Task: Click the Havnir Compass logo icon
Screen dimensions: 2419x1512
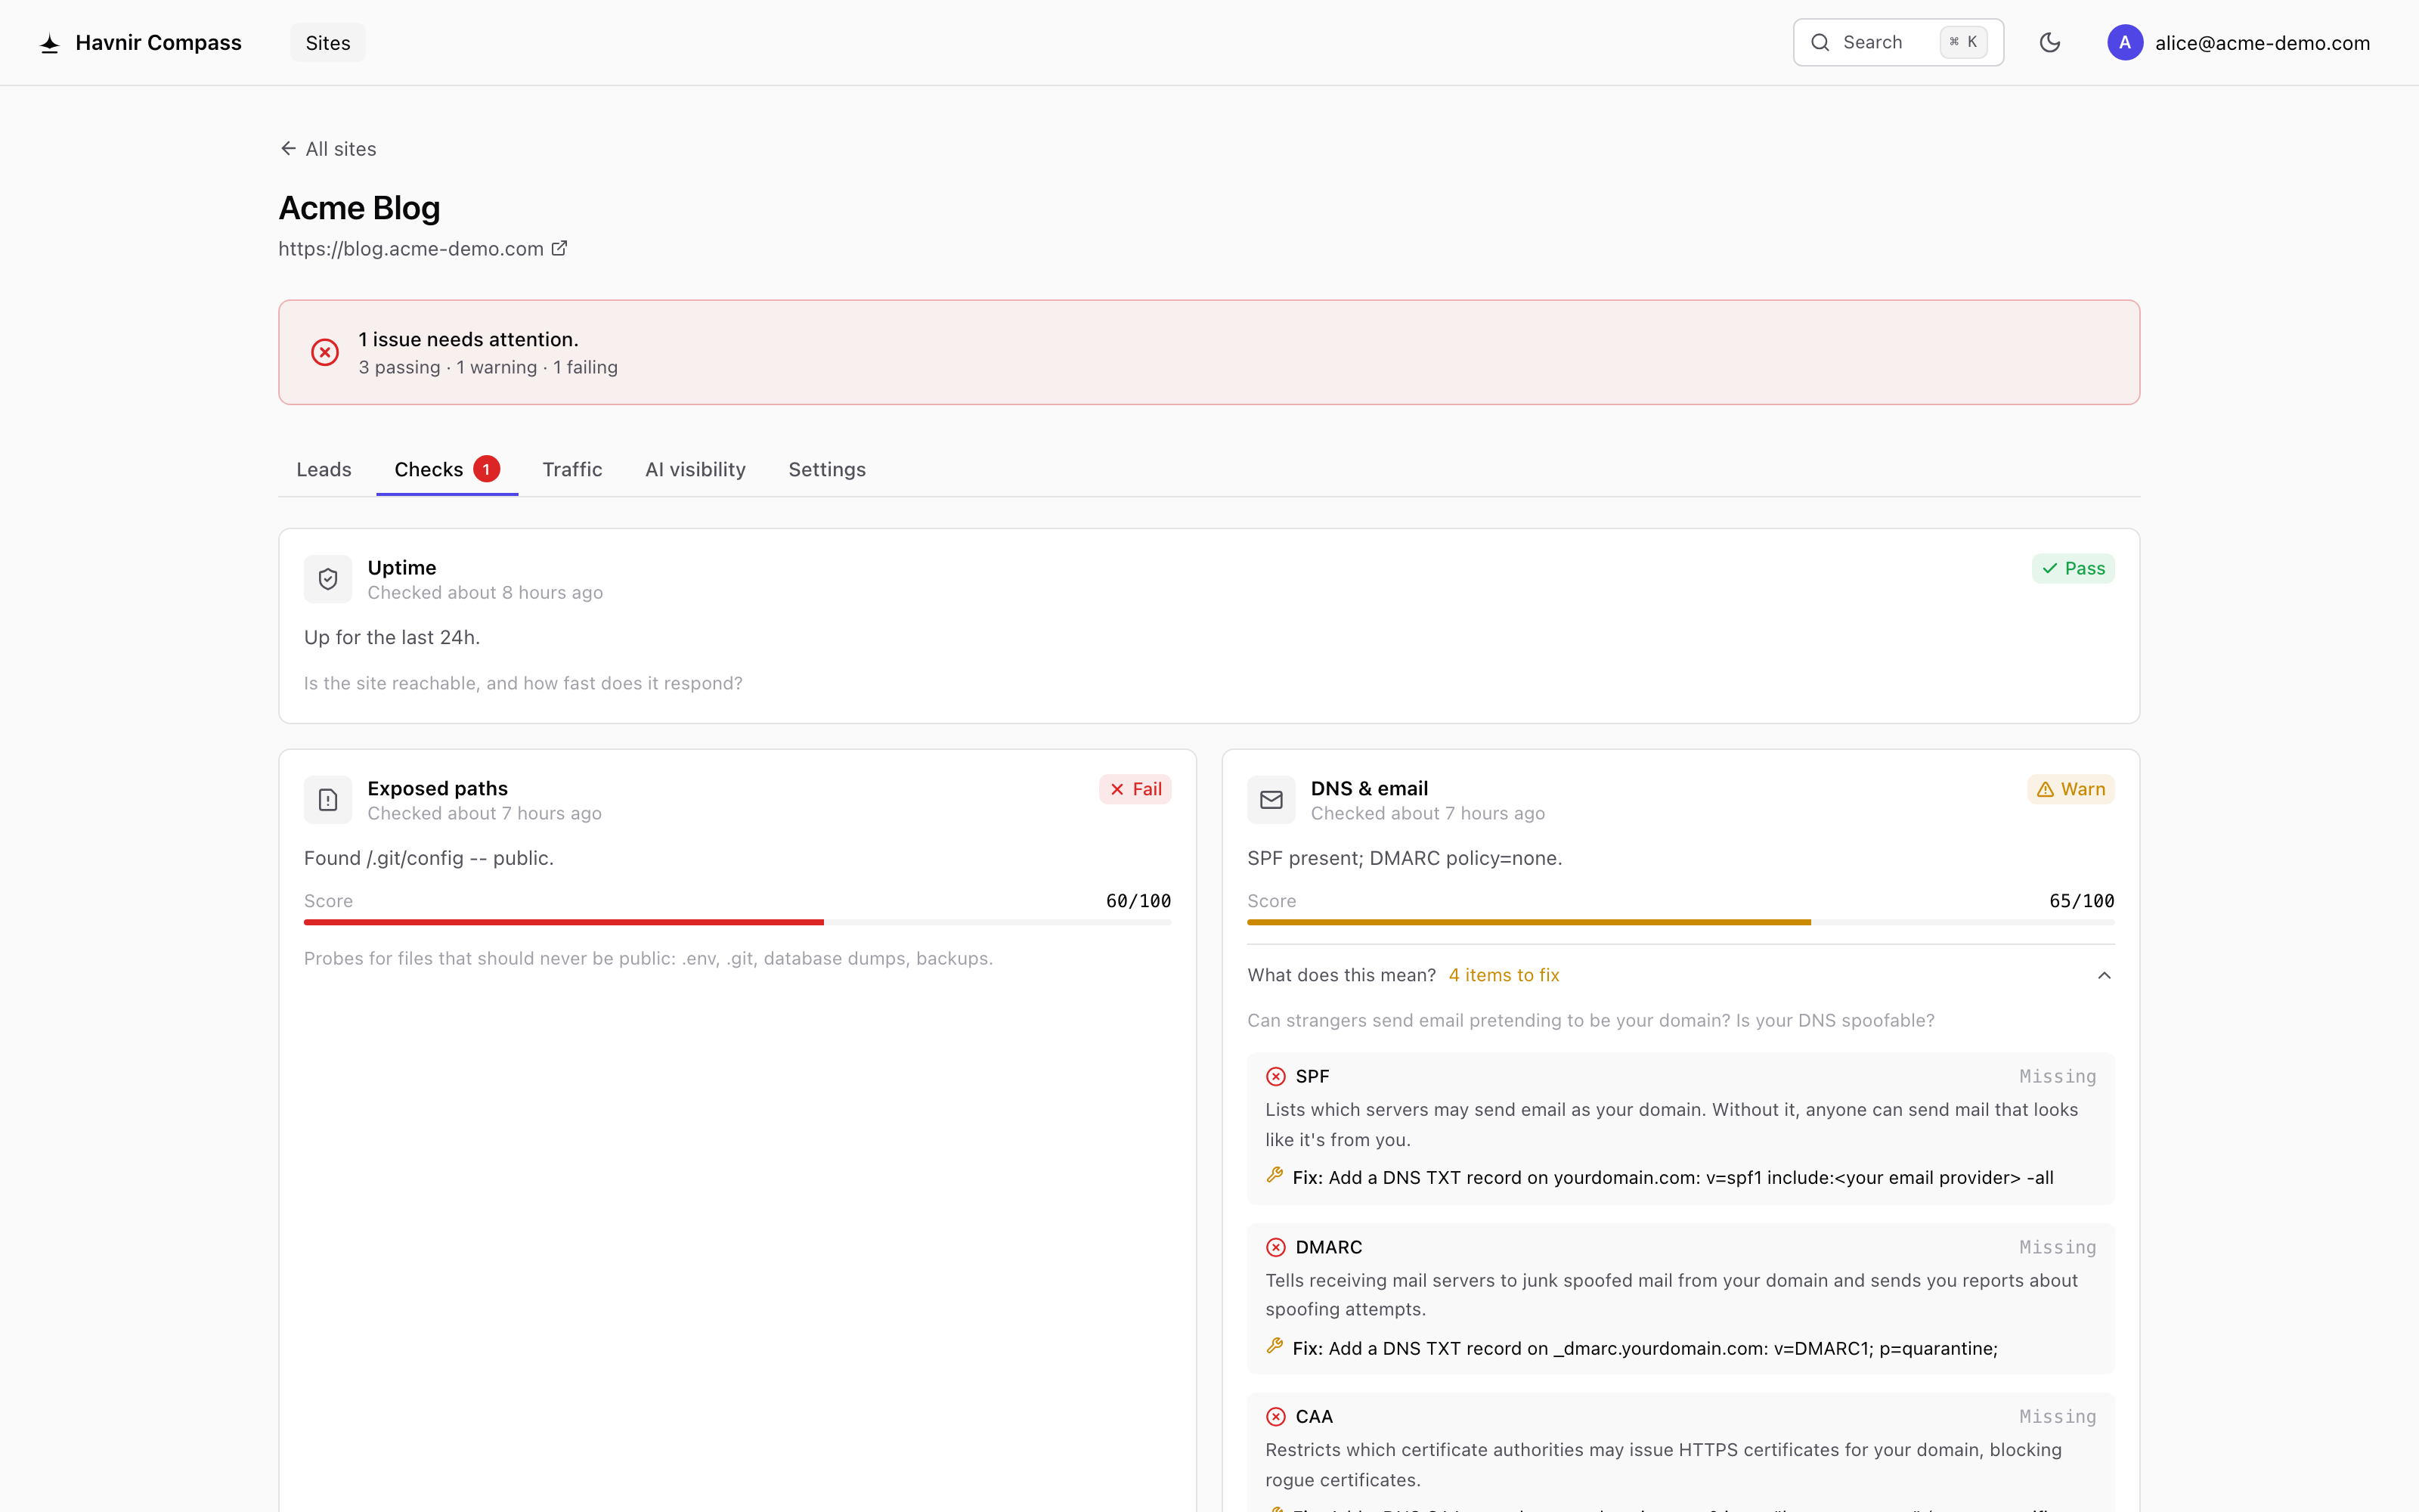Action: 50,43
